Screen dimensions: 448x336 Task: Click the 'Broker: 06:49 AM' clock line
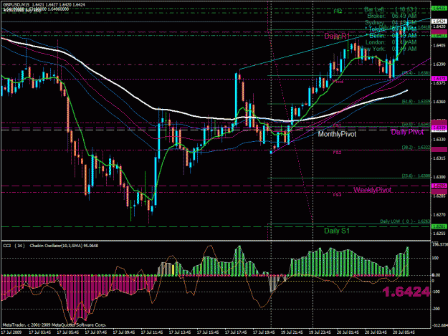pos(391,16)
